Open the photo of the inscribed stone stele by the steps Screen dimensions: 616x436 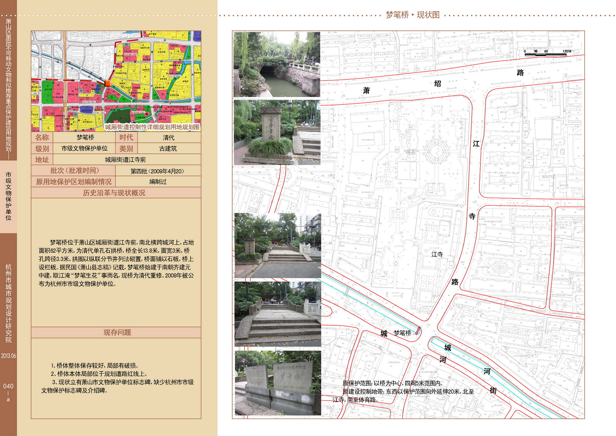pyautogui.click(x=277, y=132)
